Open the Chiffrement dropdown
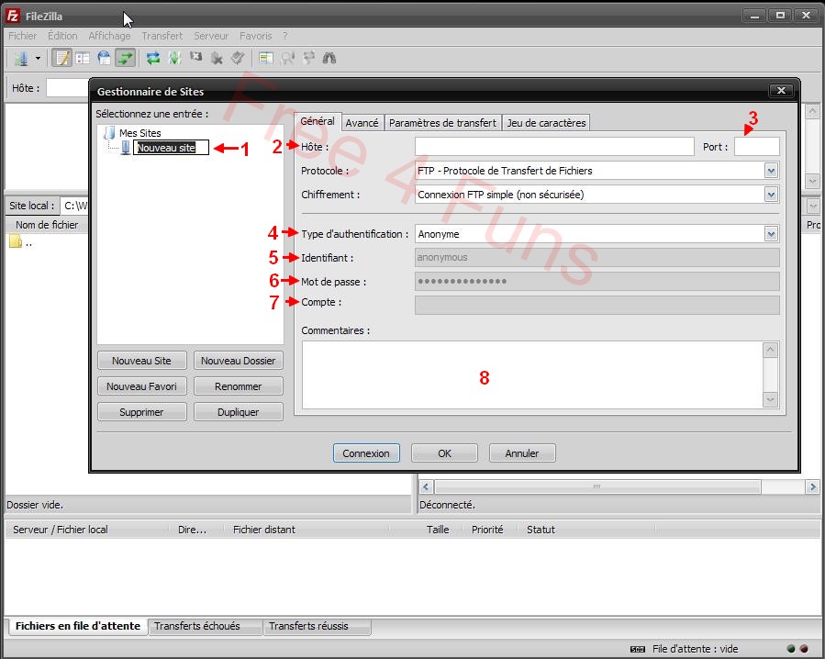This screenshot has height=659, width=825. tap(771, 194)
